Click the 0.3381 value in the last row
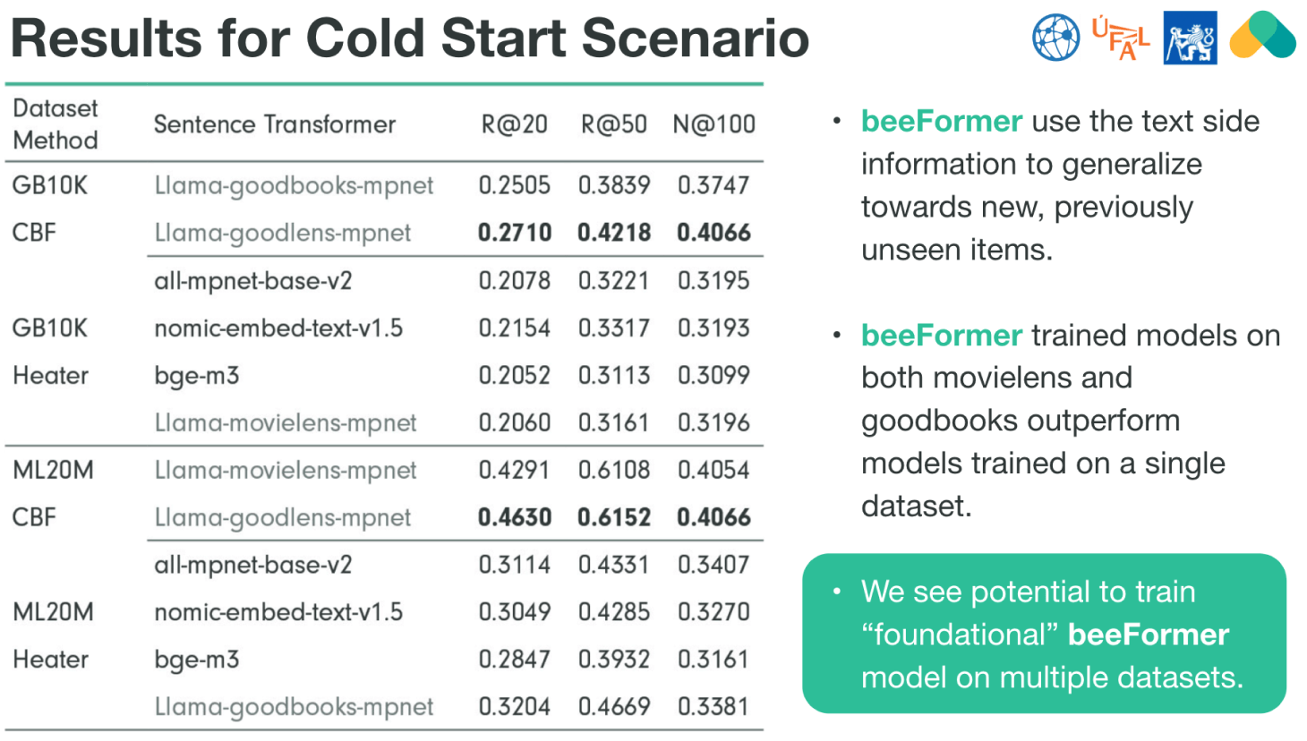The image size is (1307, 741). pos(713,707)
